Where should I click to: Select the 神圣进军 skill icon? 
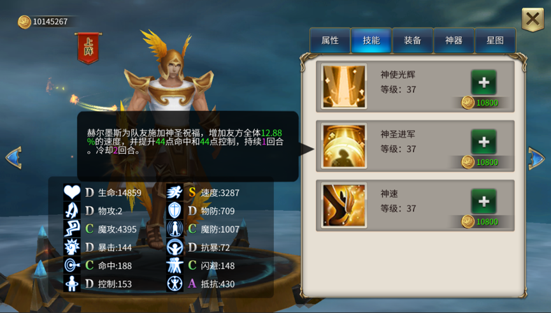pos(344,145)
